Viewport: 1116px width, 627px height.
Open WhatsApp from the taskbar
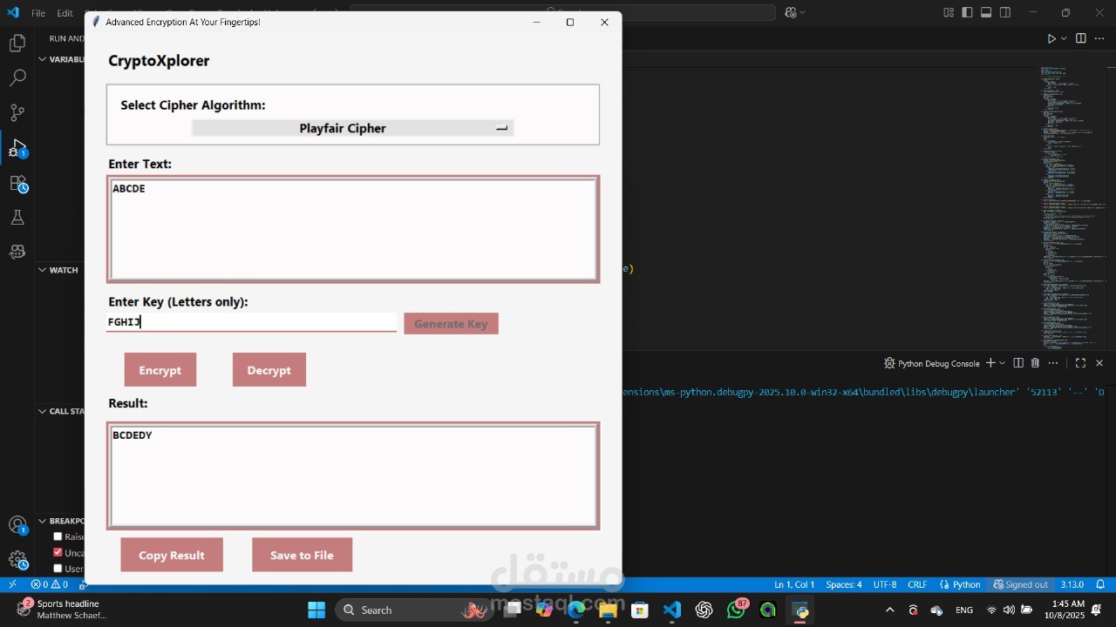737,610
